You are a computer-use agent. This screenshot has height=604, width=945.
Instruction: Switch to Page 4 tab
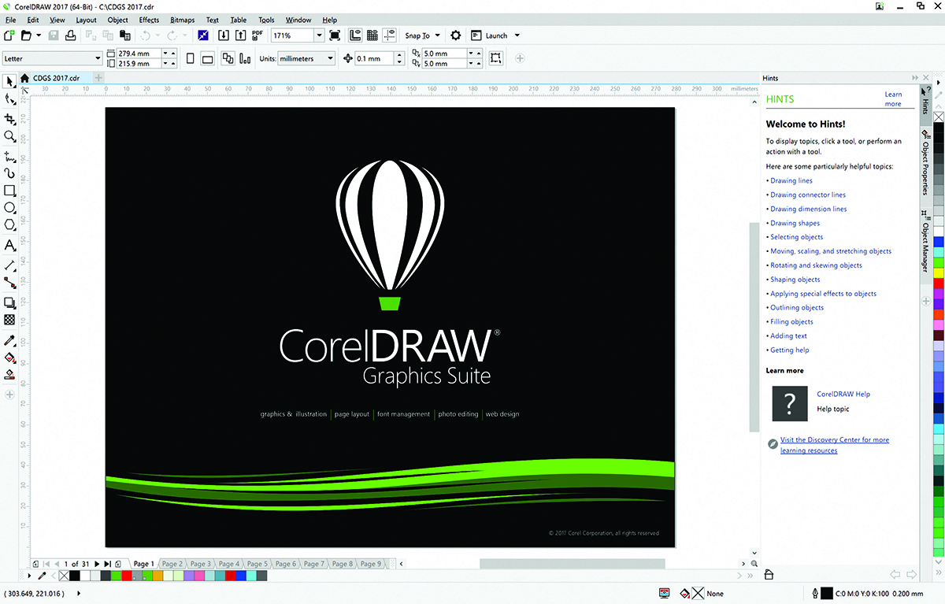(x=229, y=564)
